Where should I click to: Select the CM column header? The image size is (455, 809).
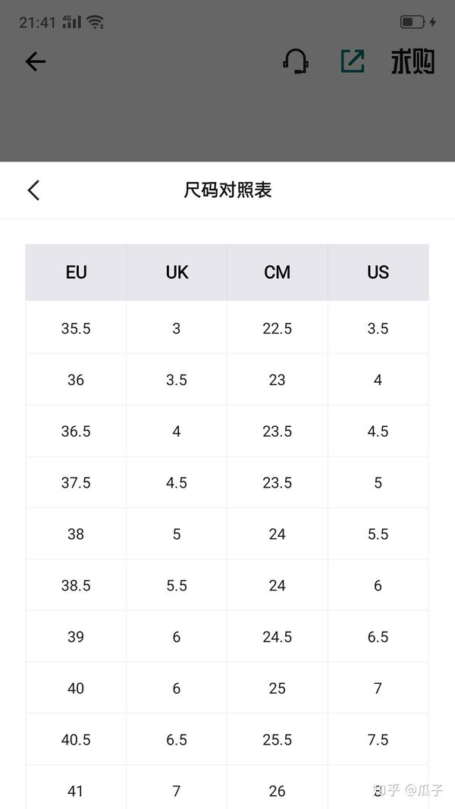(x=278, y=272)
